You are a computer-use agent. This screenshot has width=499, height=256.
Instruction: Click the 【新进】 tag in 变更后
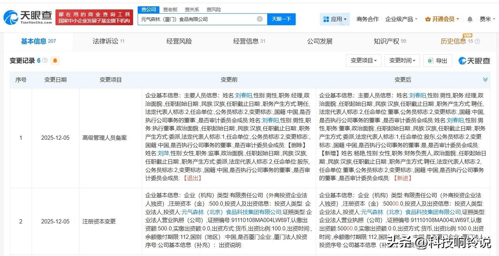403,178
